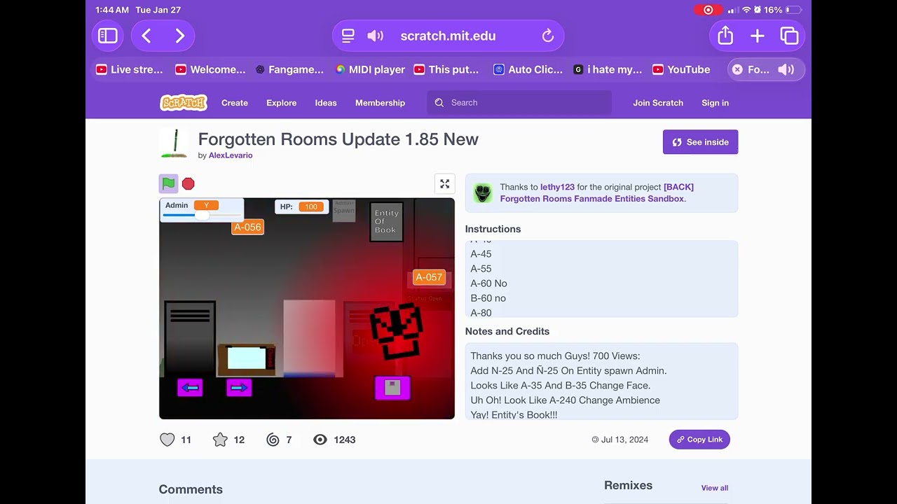
Task: Click the Copy Link button
Action: [x=699, y=440]
